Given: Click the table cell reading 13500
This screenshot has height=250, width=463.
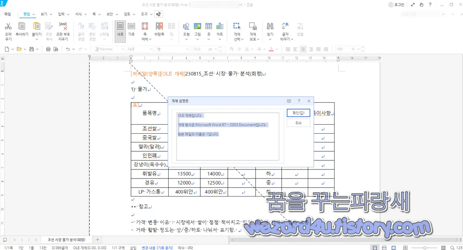Looking at the screenshot, I should coord(184,174).
